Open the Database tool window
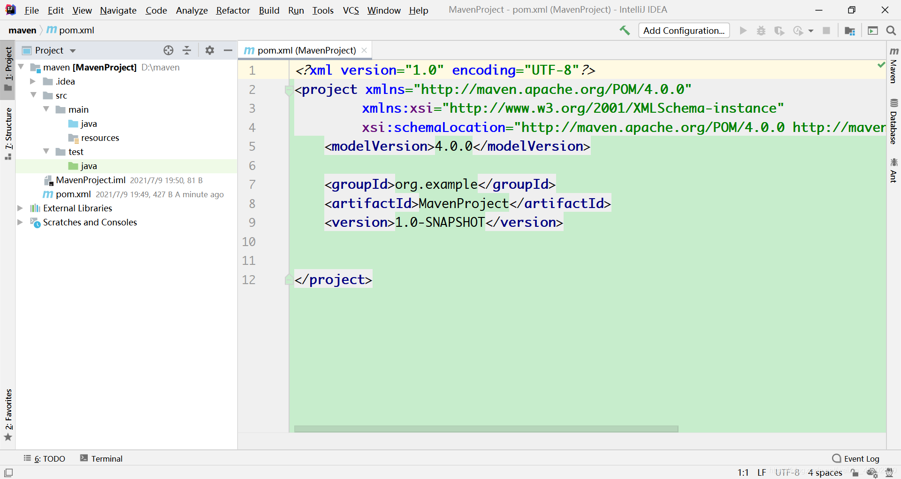The width and height of the screenshot is (901, 479). pos(893,122)
